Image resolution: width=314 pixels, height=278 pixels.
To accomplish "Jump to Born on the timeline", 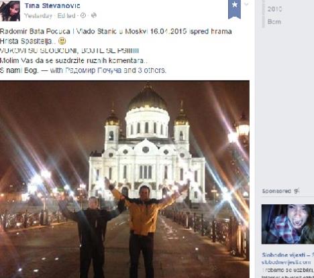I will pos(274,22).
